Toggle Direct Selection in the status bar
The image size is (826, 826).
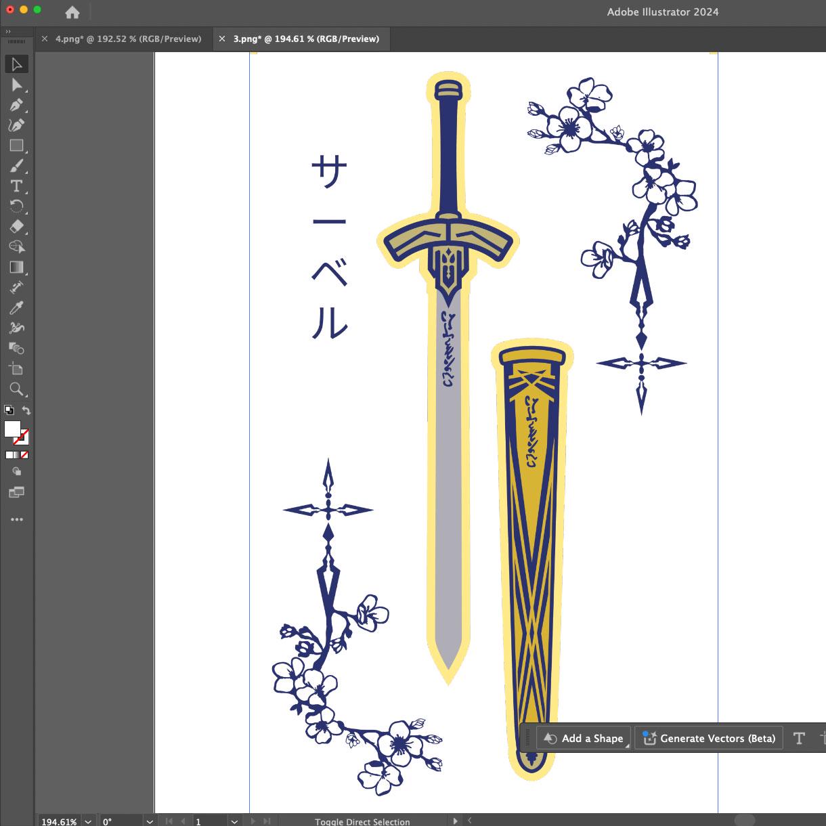click(x=362, y=821)
